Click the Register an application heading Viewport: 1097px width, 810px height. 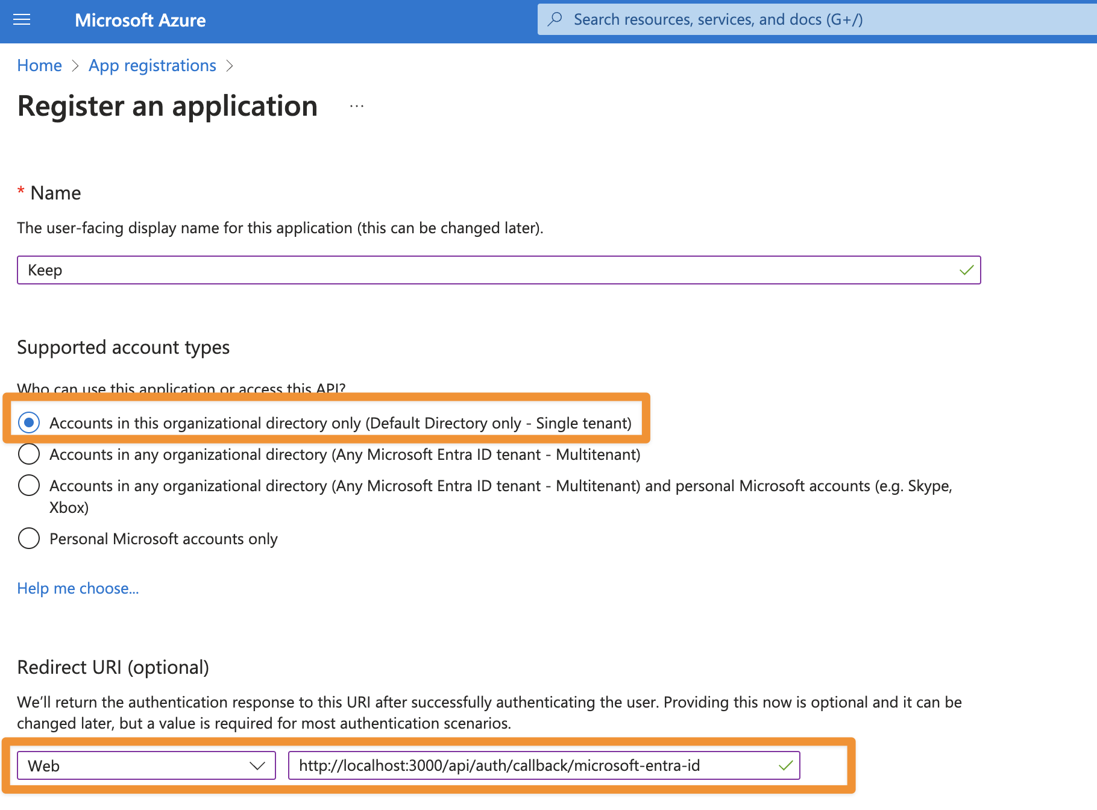168,106
